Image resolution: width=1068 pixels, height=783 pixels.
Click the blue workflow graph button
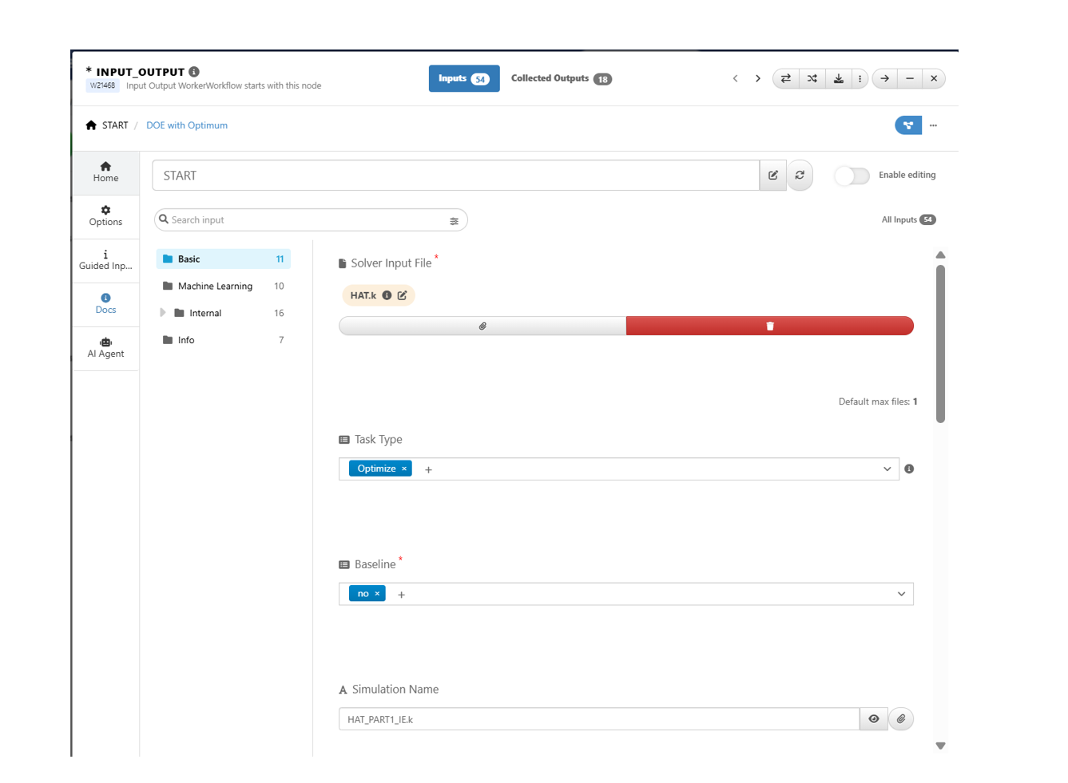point(907,125)
